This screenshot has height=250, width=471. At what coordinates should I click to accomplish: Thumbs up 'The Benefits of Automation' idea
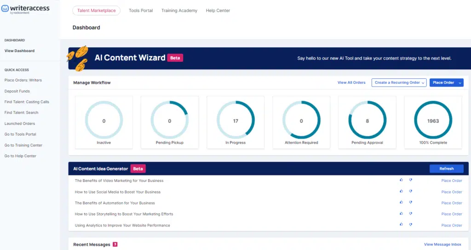click(401, 202)
